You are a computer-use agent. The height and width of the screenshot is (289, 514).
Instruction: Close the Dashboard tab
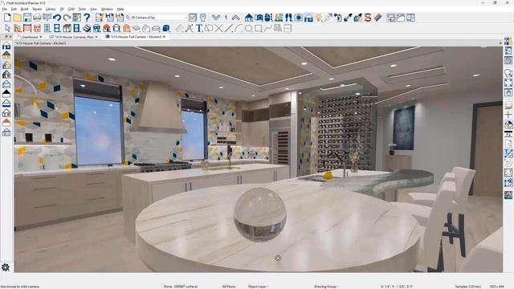point(41,37)
